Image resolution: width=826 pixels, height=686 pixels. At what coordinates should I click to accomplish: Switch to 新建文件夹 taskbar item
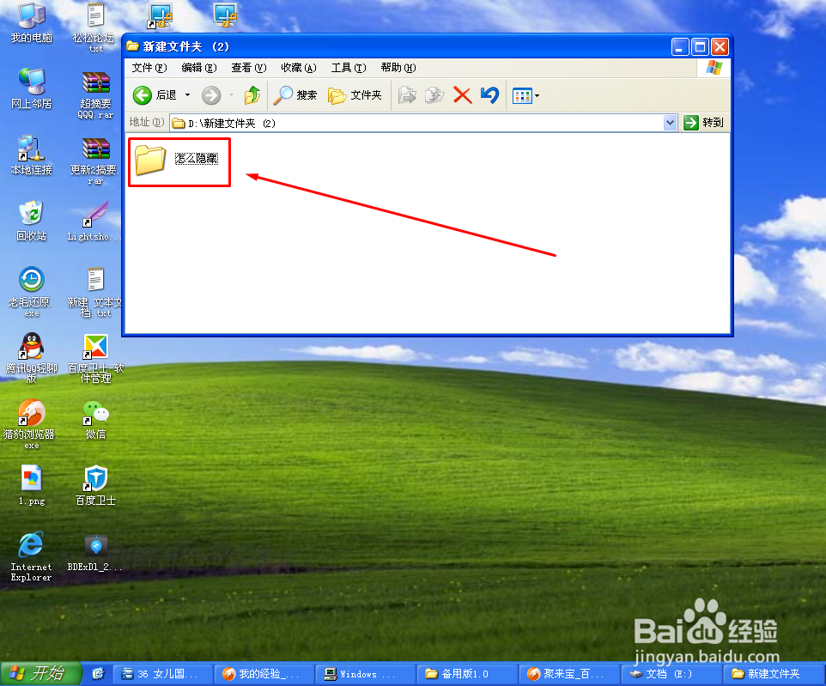[772, 674]
